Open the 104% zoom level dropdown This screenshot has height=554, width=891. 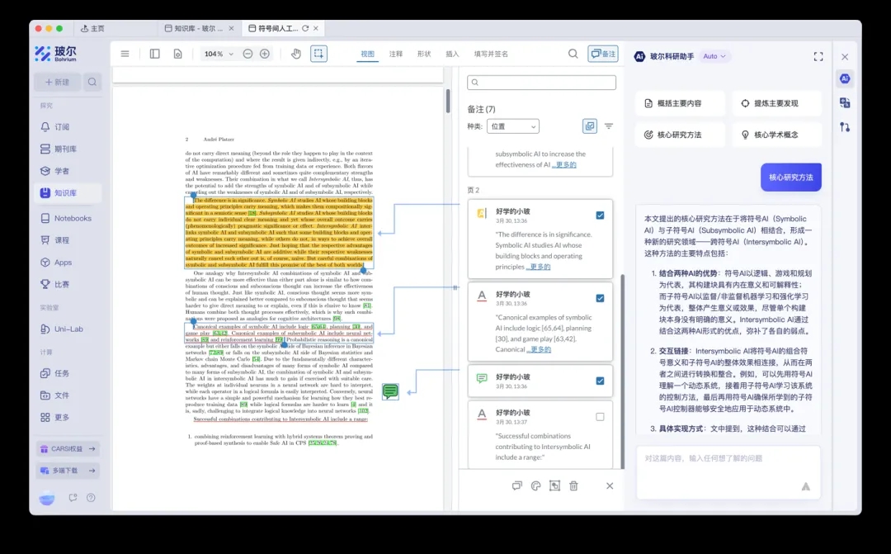(218, 54)
